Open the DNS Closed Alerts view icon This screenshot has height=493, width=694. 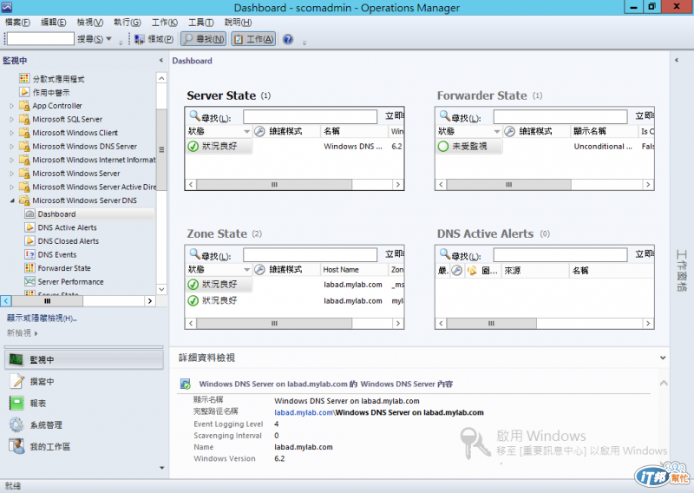click(29, 241)
